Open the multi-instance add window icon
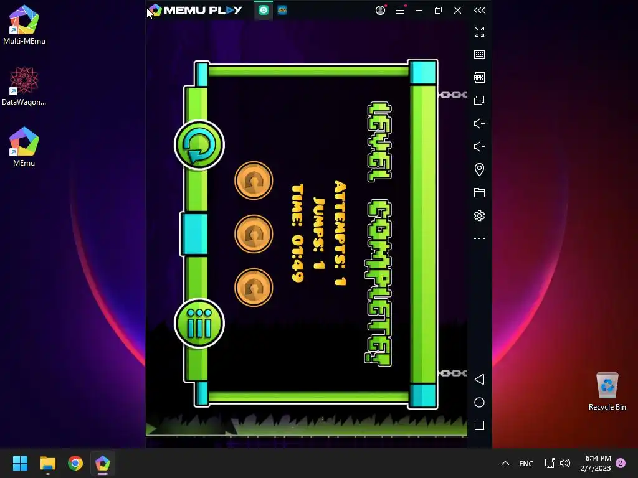This screenshot has width=638, height=478. pyautogui.click(x=479, y=100)
